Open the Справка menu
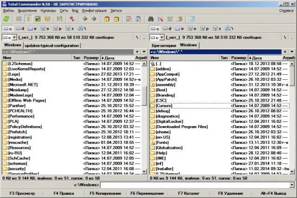 coord(286,11)
